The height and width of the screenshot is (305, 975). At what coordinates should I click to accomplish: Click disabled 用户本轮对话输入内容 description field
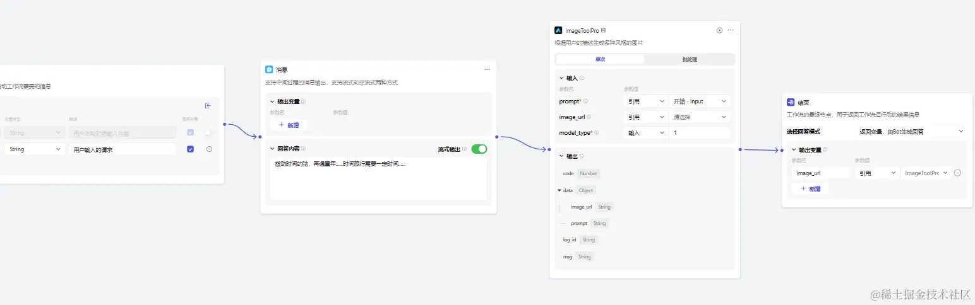[123, 133]
